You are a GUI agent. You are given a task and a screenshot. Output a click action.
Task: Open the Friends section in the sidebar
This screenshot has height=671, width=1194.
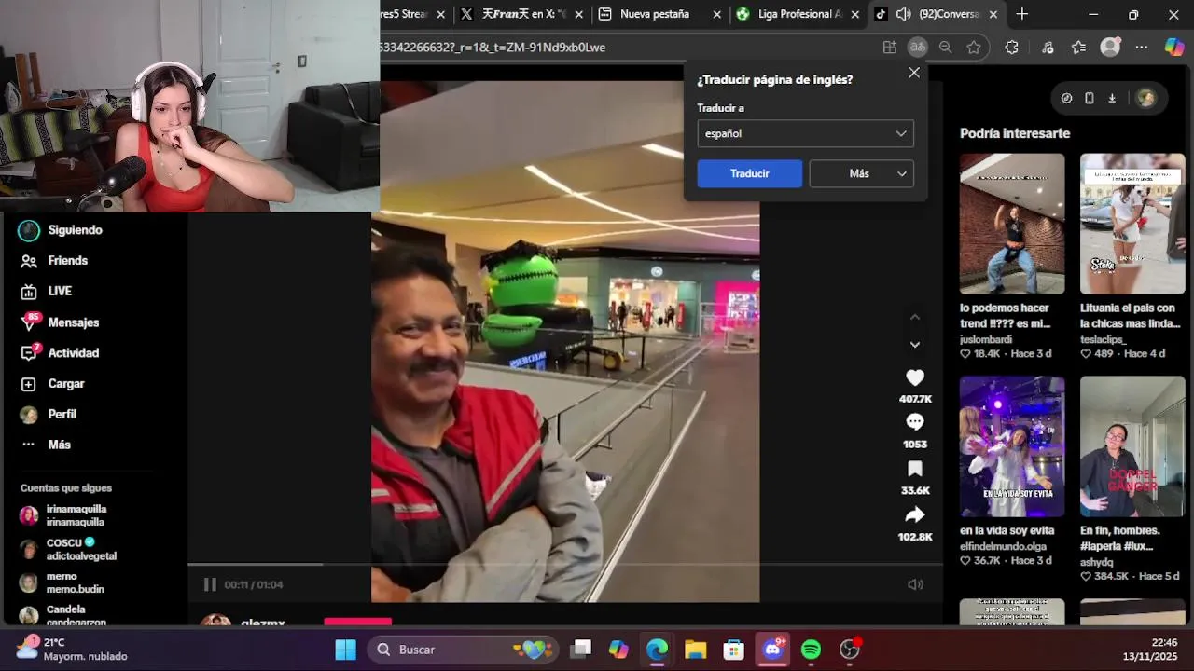pos(54,261)
